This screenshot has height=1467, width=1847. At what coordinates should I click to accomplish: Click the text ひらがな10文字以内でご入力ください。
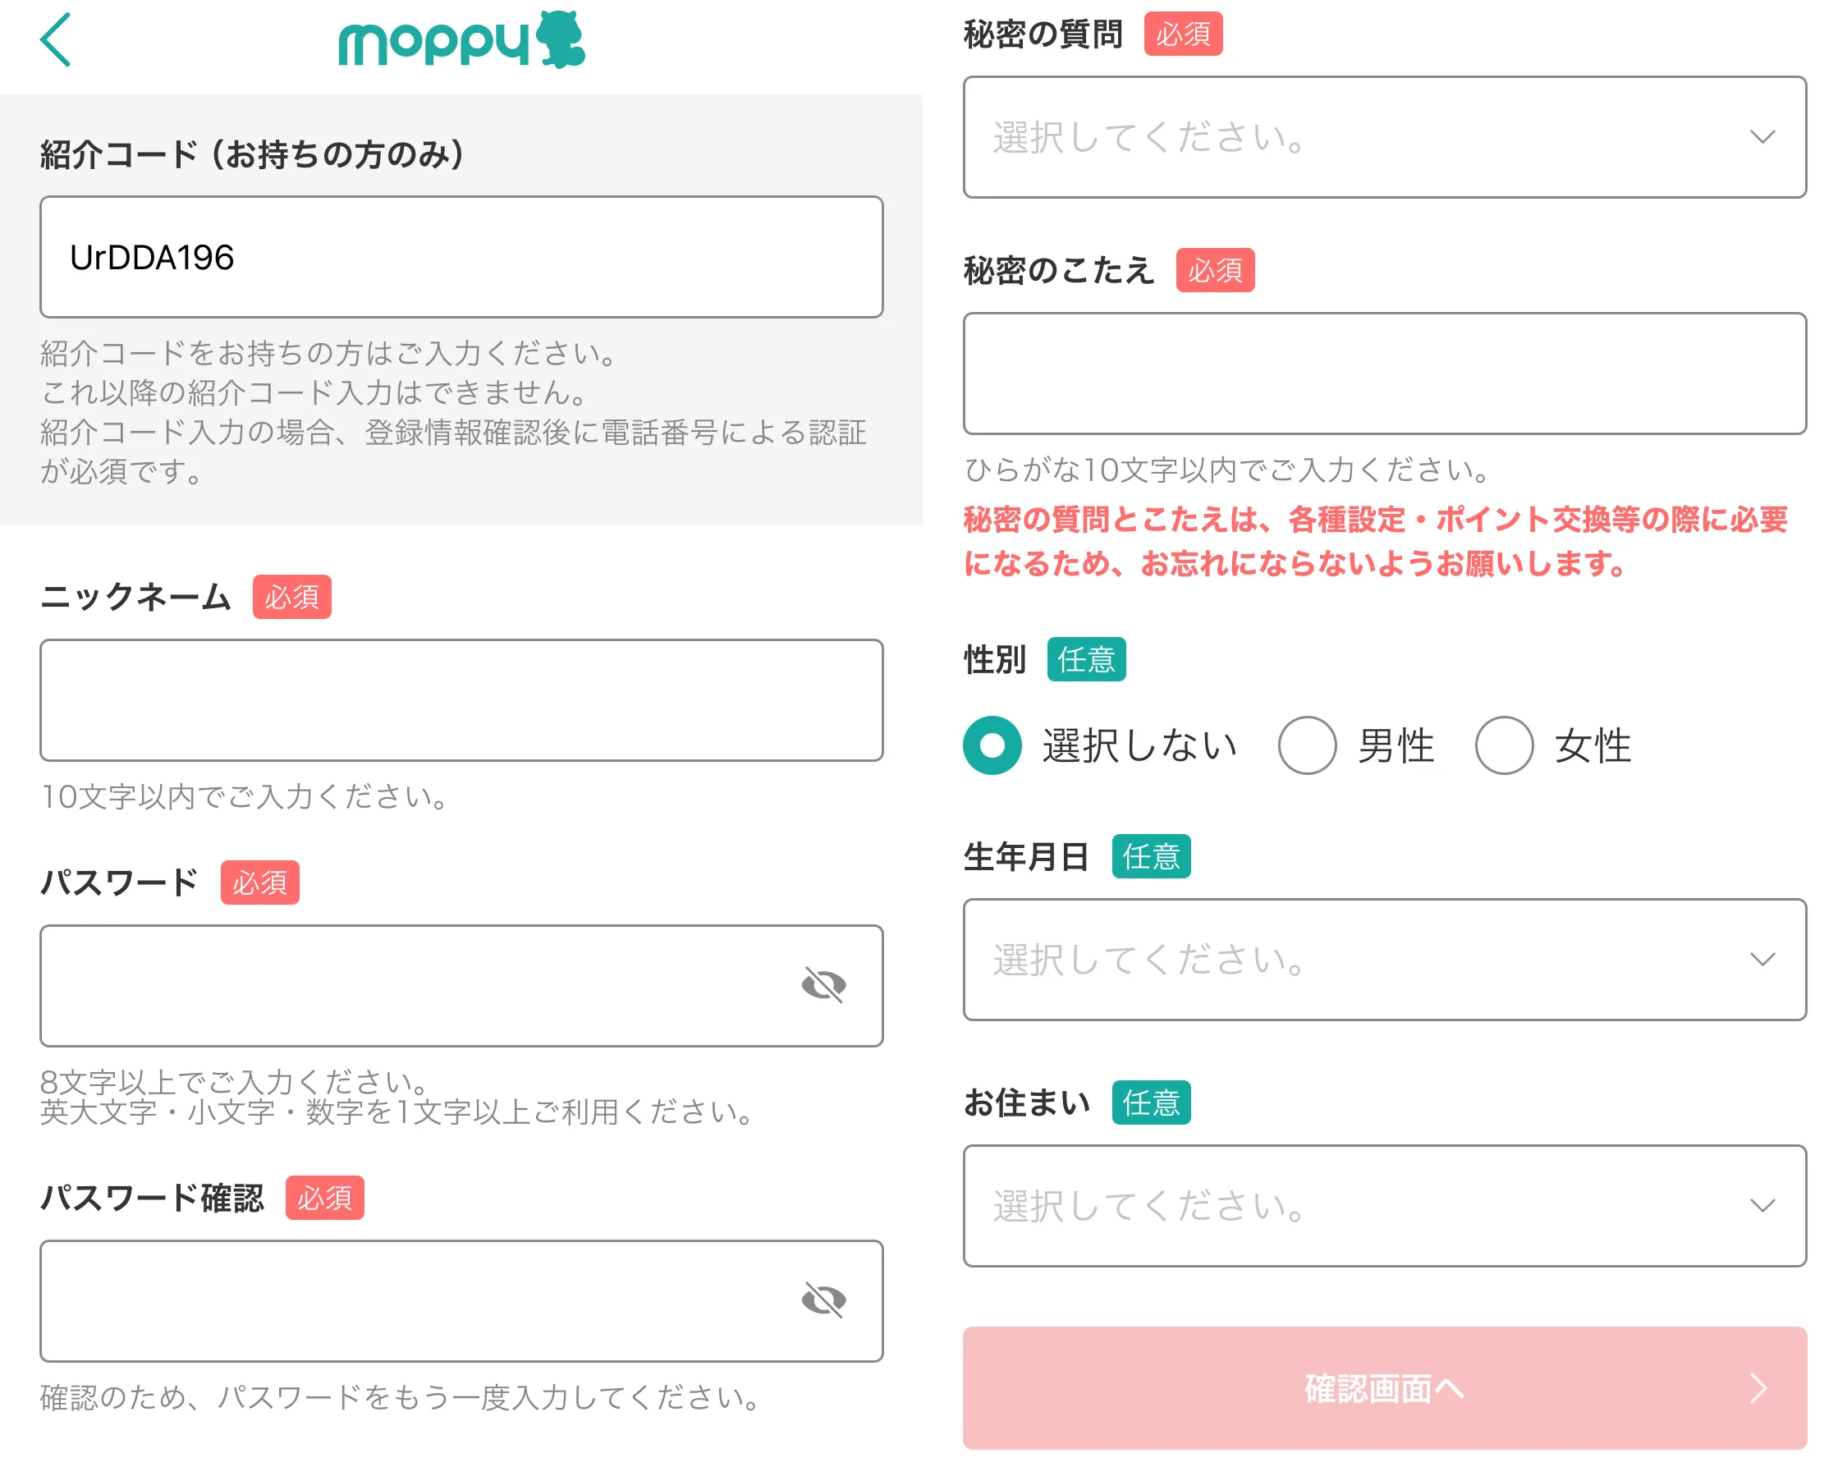(x=1226, y=469)
